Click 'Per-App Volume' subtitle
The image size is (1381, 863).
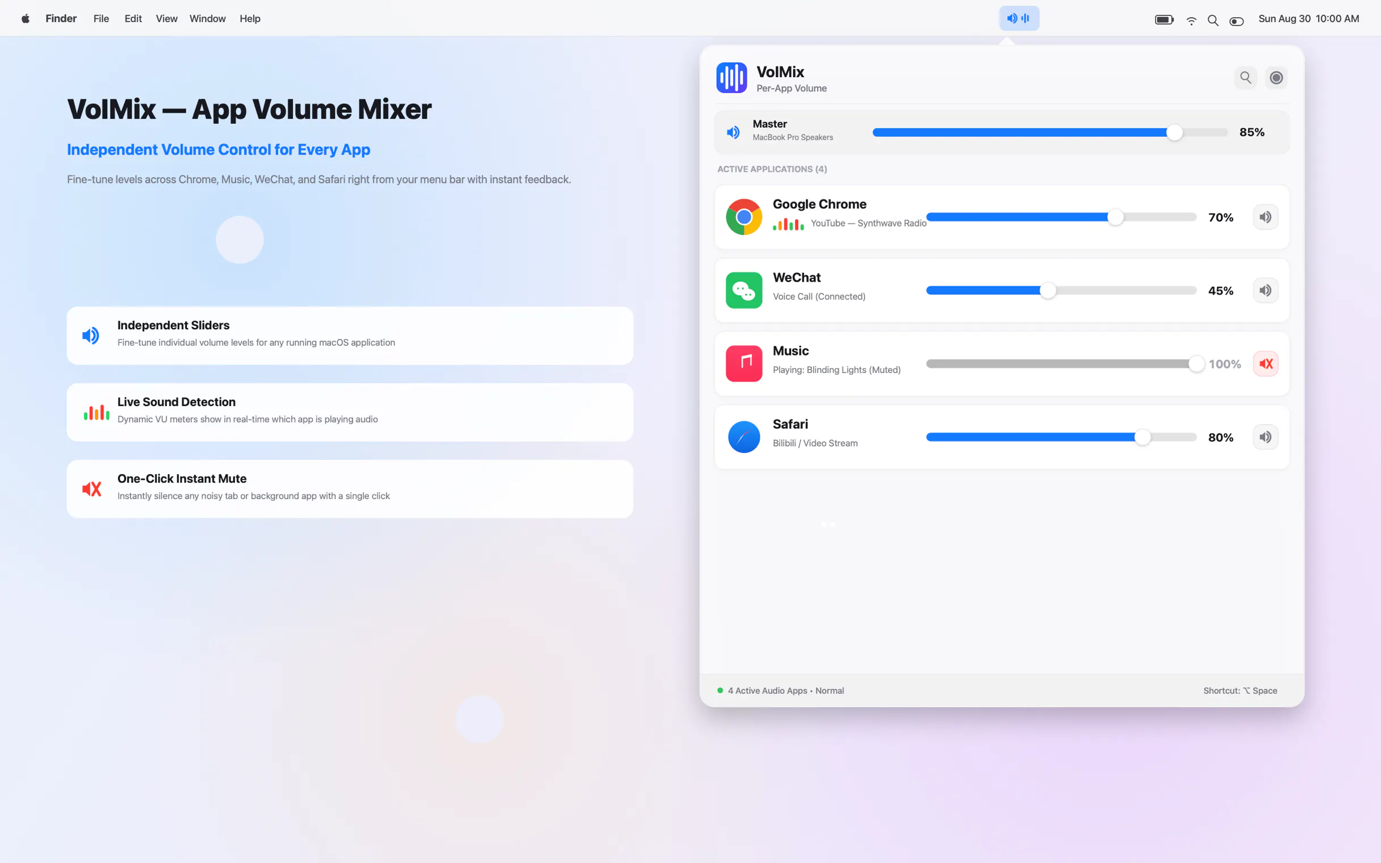[792, 89]
